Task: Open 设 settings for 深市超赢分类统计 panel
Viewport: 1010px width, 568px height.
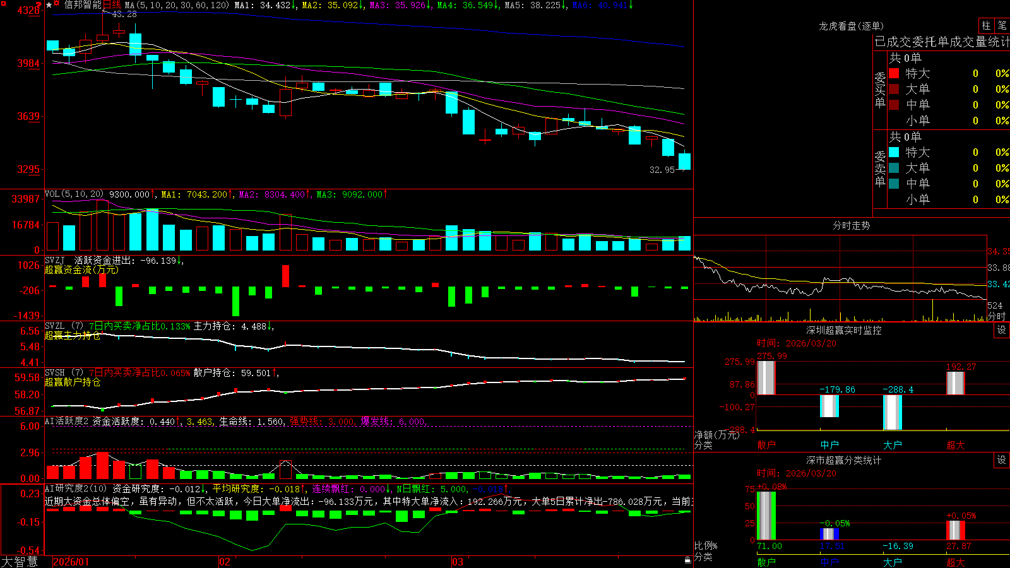Action: click(1002, 460)
